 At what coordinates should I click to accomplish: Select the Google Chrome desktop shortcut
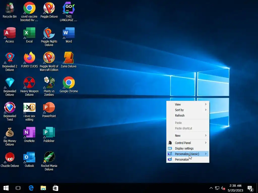(69, 85)
